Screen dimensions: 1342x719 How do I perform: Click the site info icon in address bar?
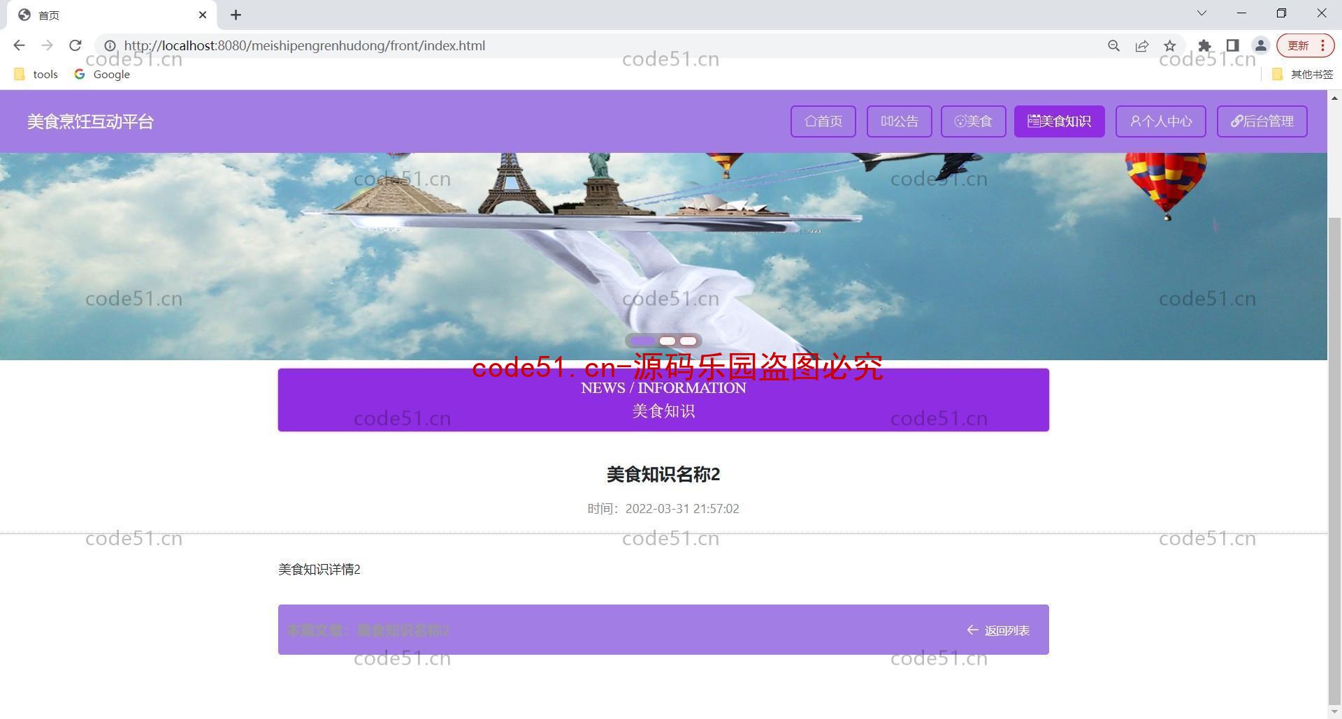(x=110, y=45)
